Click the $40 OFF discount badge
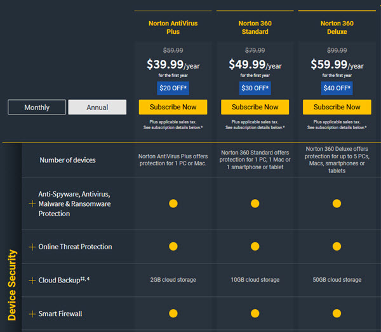 (x=337, y=88)
